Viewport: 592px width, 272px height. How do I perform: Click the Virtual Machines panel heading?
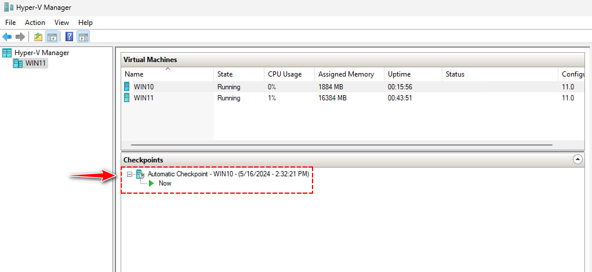150,60
